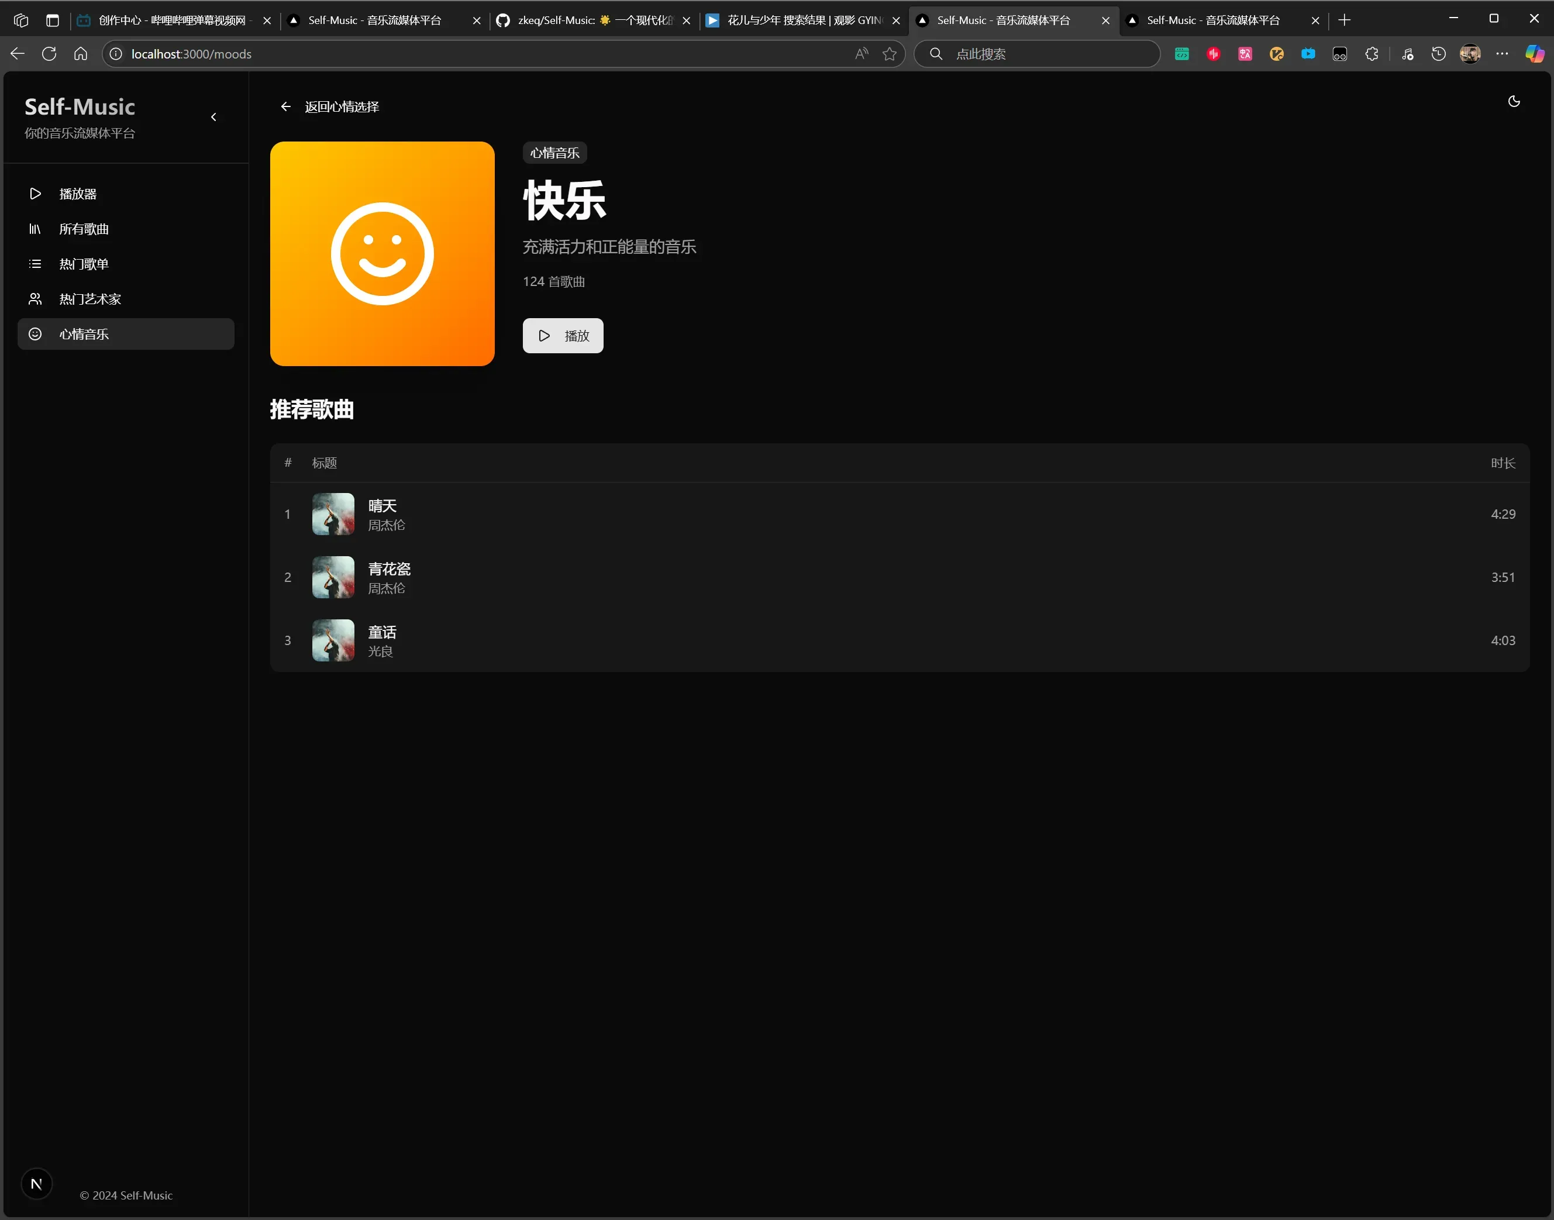Select the song 童话 by 光良

[x=382, y=632]
